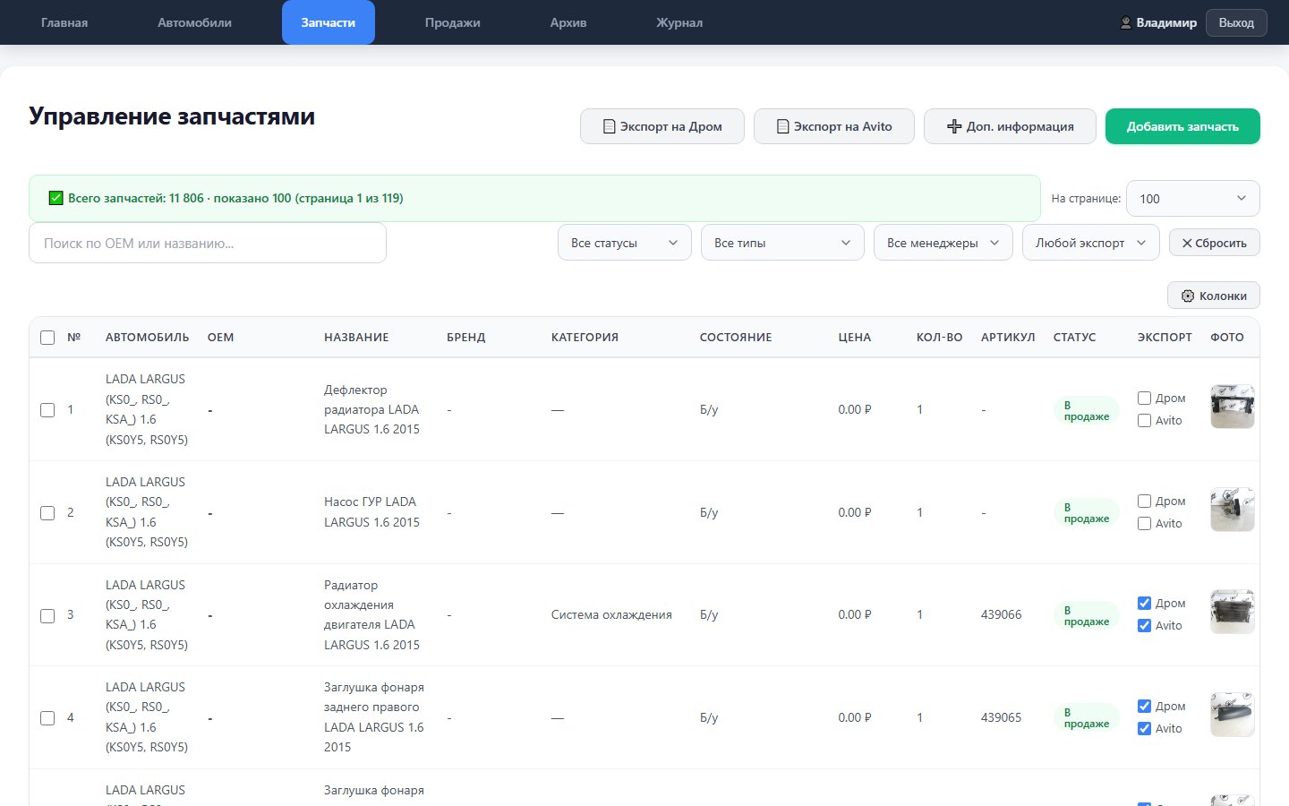The width and height of the screenshot is (1289, 806).
Task: Click the article number 439065
Action: pyautogui.click(x=1001, y=717)
